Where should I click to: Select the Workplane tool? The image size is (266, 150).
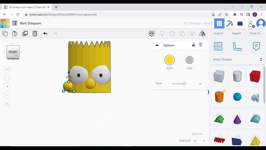[x=218, y=46]
